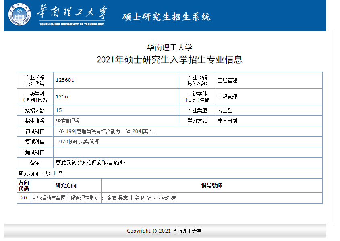Image resolution: width=340 pixels, height=241 pixels.
Task: Click the 学习方式 label cell
Action: pyautogui.click(x=197, y=121)
